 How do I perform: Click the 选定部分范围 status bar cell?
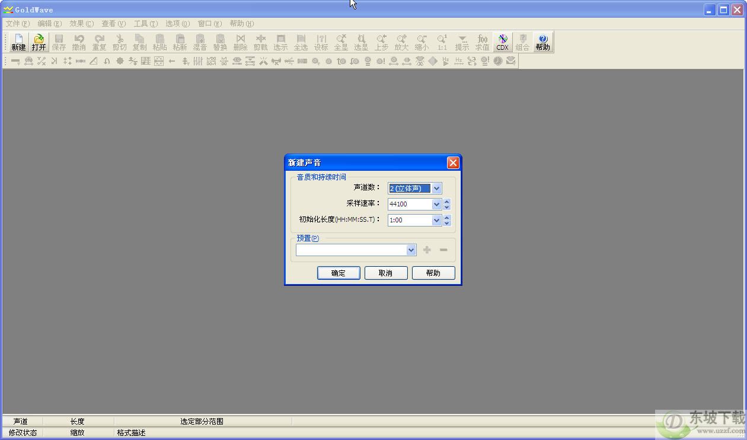(x=202, y=421)
